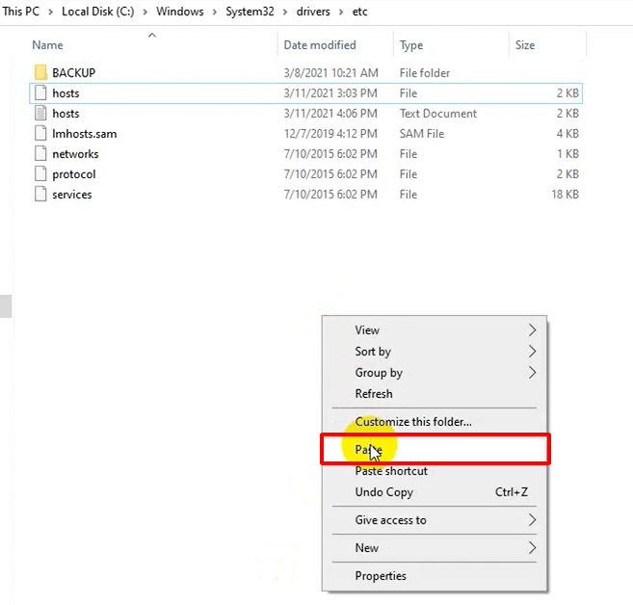Image resolution: width=633 pixels, height=605 pixels.
Task: Sort files by the Name column header
Action: tap(47, 45)
